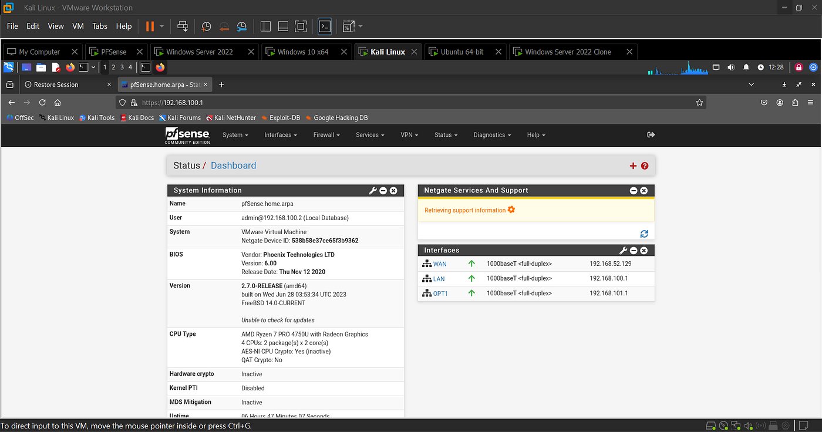Select the Restore Session Firefox tab
This screenshot has width=822, height=432.
(66, 85)
